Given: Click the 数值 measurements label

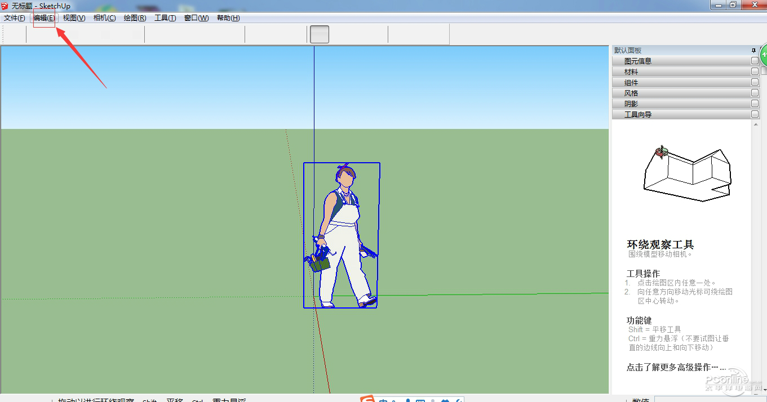Looking at the screenshot, I should click(641, 399).
